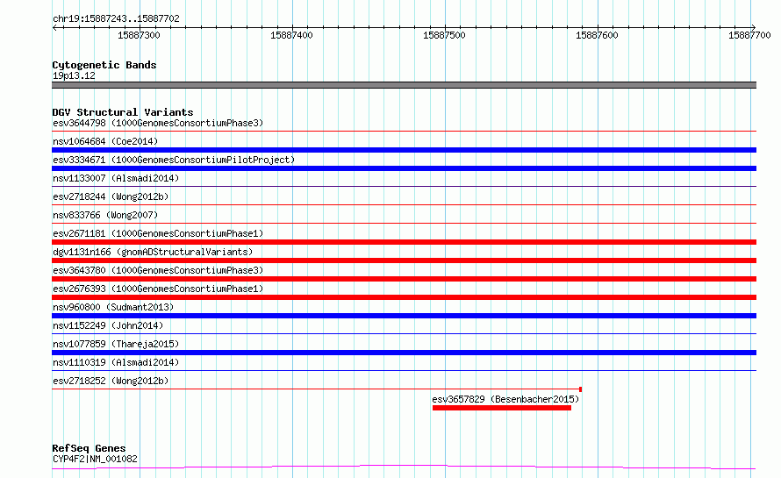Click the red bar under esv3643780

click(x=404, y=279)
